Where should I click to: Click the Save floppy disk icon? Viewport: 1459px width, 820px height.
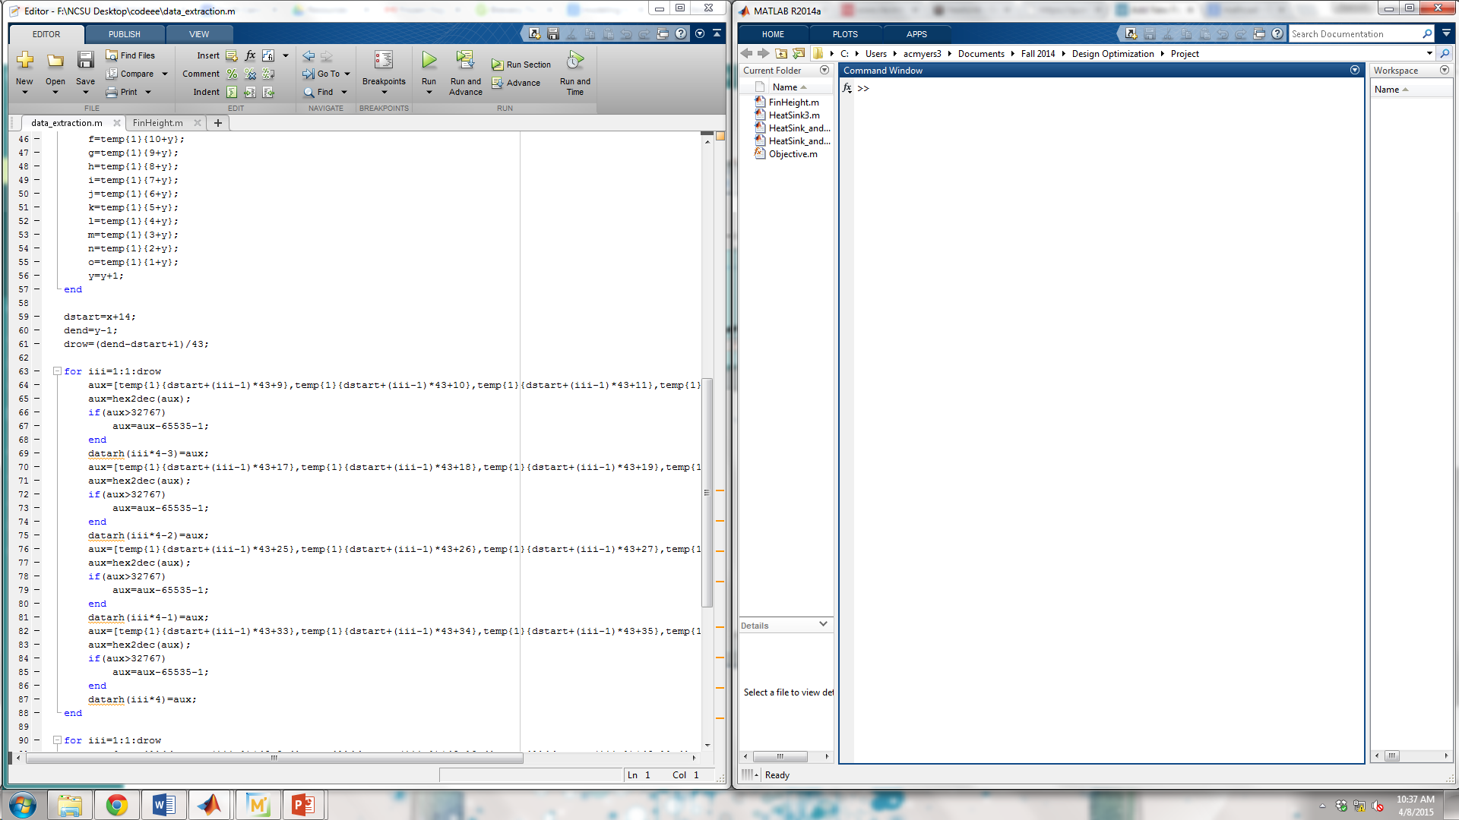point(85,60)
